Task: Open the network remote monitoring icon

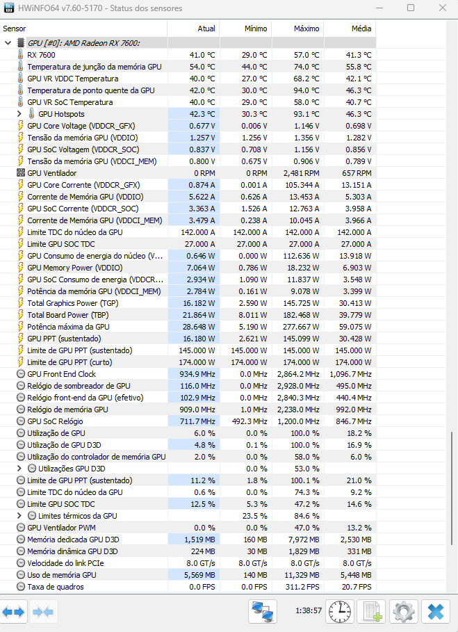Action: click(263, 611)
